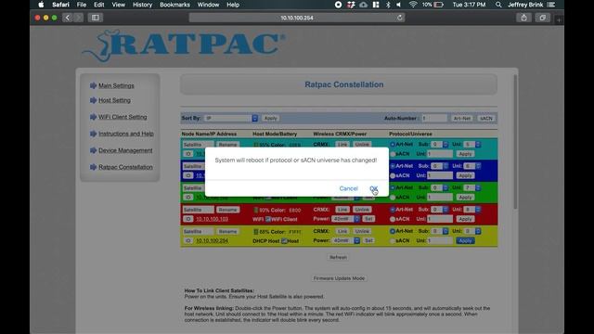594x334 pixels.
Task: Click battery icon in yellow row
Action: (256, 231)
